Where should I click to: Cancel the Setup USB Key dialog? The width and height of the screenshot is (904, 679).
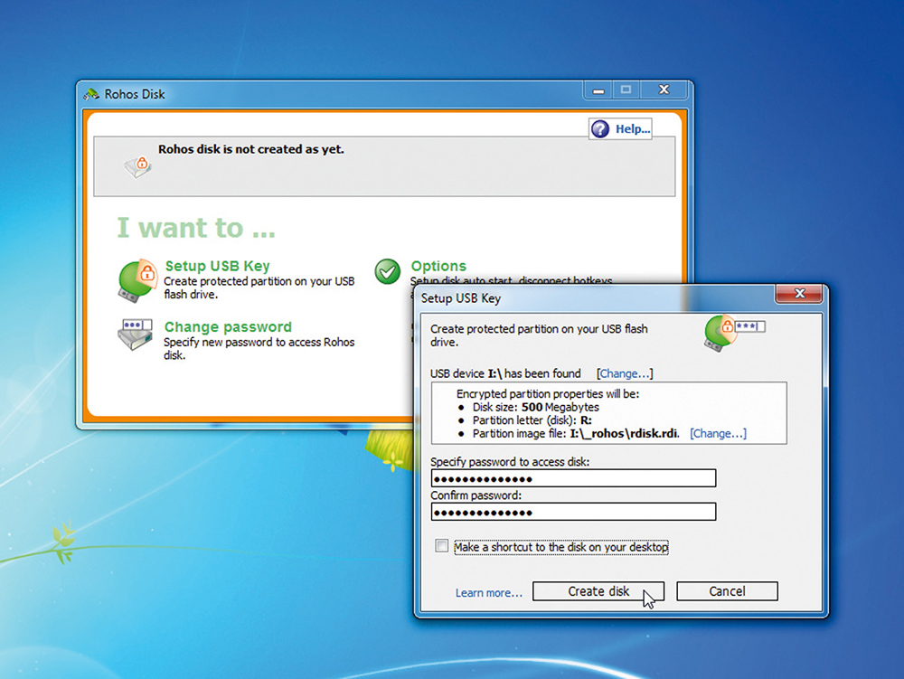point(727,591)
